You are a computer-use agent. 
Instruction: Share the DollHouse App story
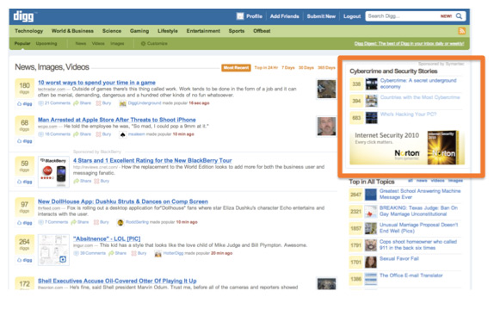pyautogui.click(x=80, y=222)
